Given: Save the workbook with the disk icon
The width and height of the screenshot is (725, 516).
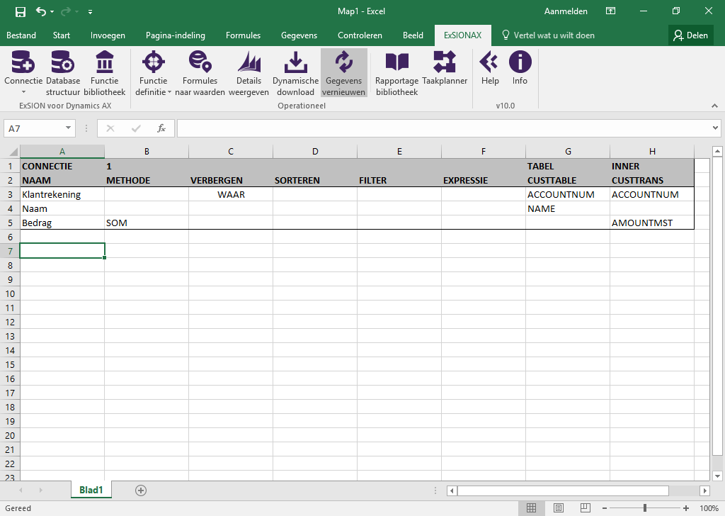Looking at the screenshot, I should pyautogui.click(x=21, y=11).
